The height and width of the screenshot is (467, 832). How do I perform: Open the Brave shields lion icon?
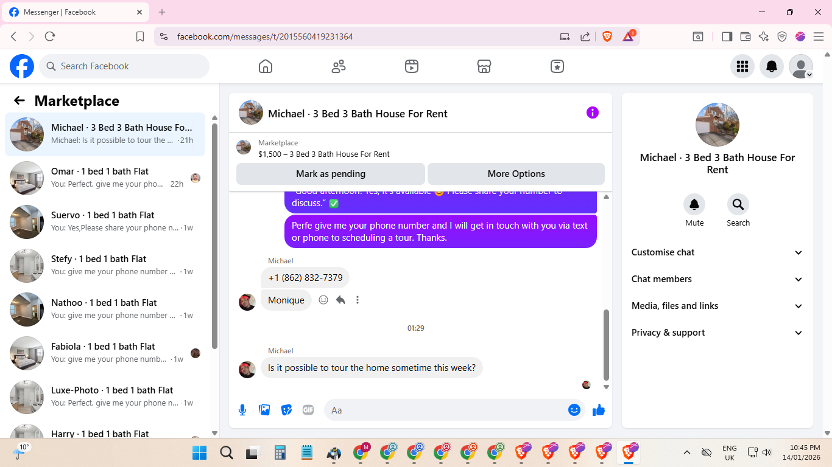pos(607,36)
